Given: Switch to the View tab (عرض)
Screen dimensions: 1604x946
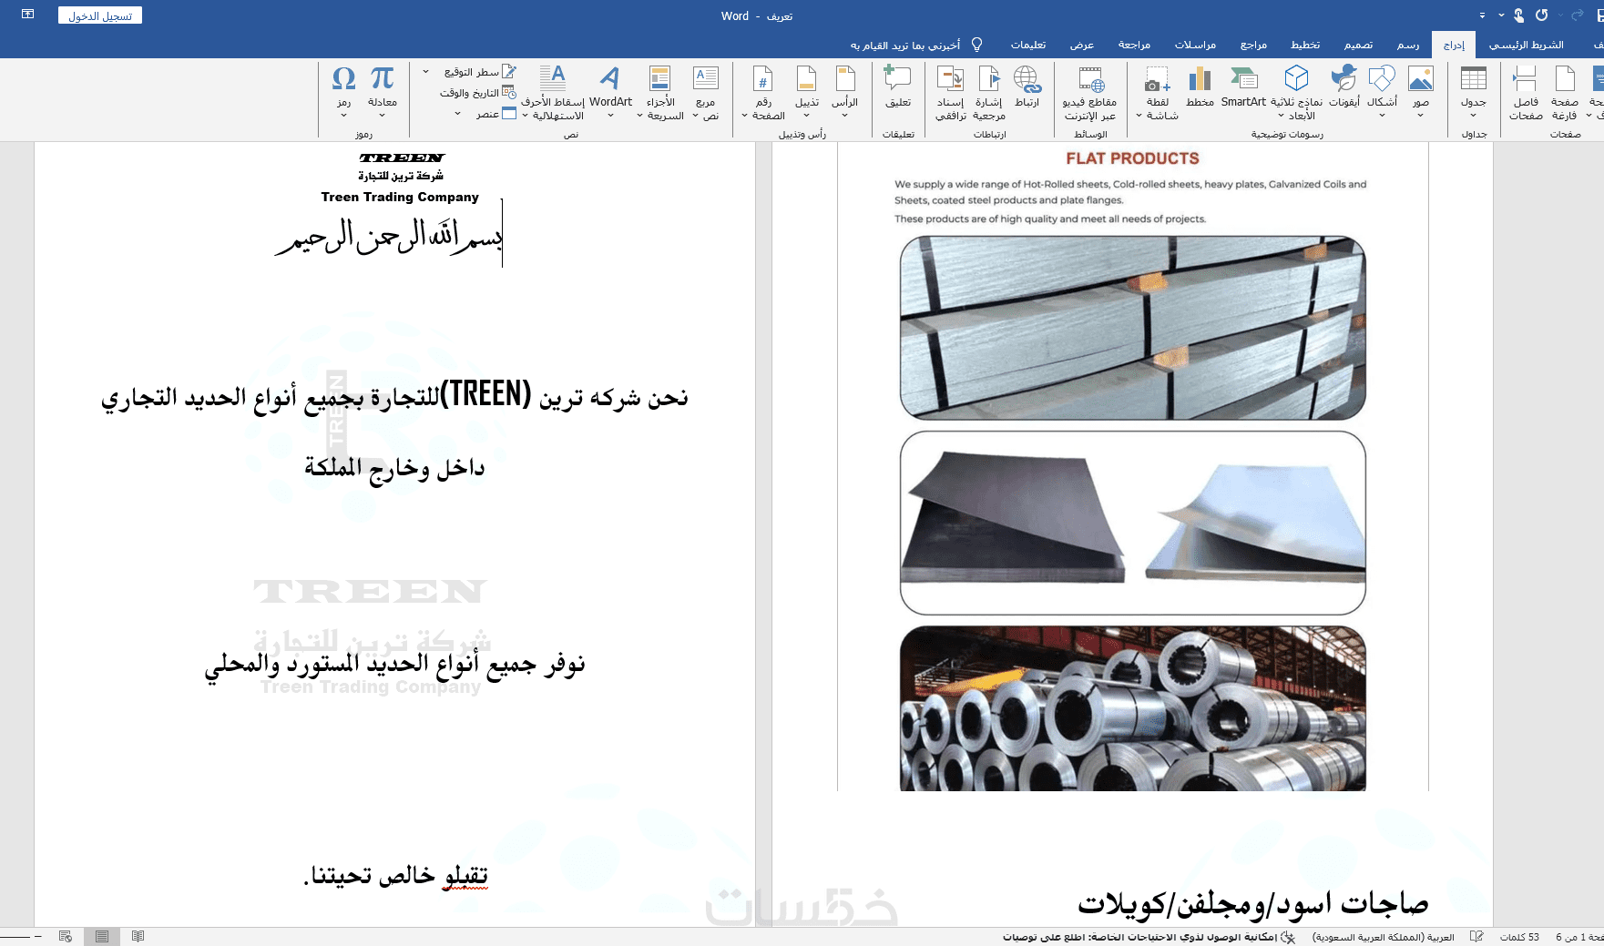Looking at the screenshot, I should click(1081, 45).
